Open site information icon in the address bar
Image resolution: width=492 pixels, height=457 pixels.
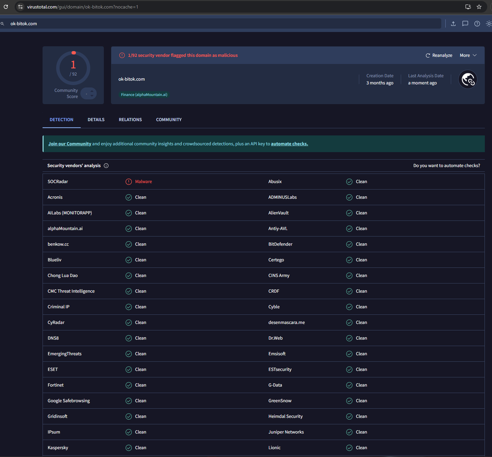click(20, 7)
